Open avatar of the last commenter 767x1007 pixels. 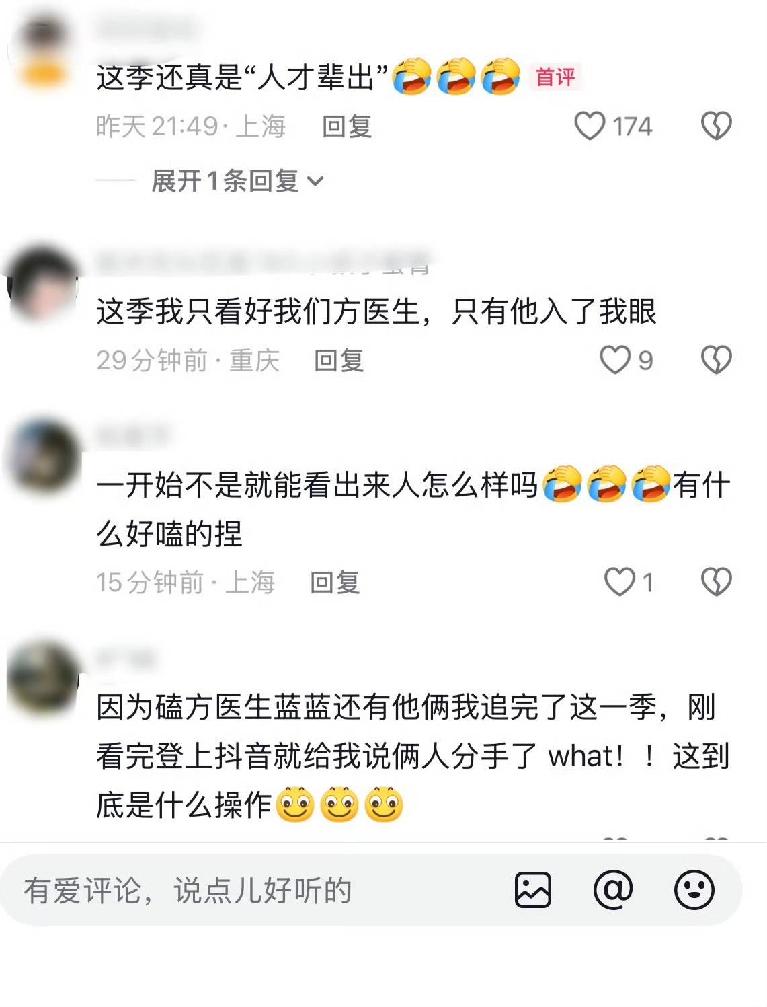click(x=44, y=678)
